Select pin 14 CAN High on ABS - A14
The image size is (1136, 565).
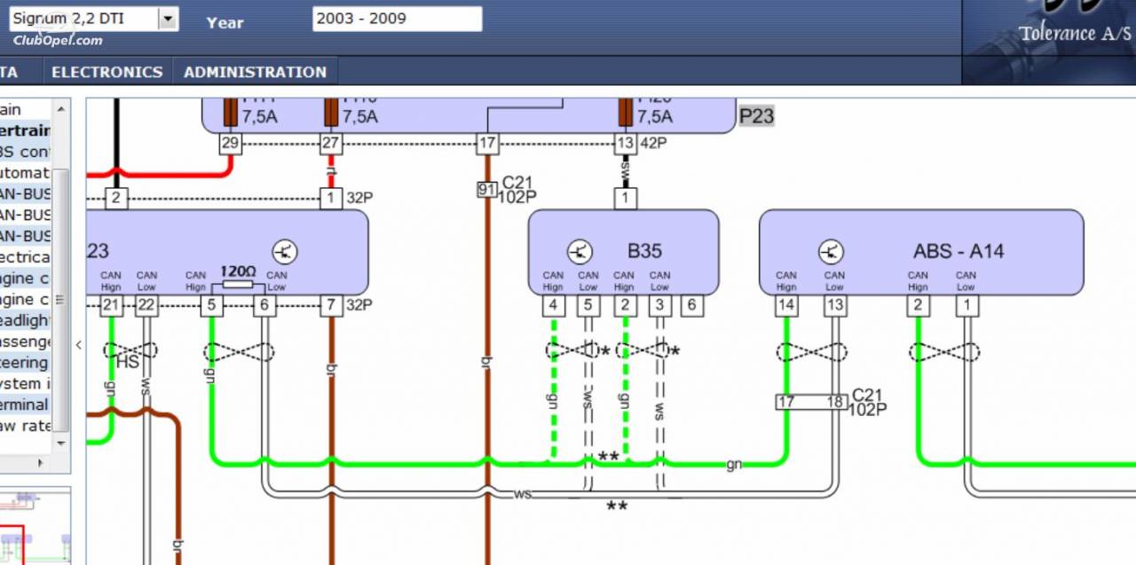(785, 306)
